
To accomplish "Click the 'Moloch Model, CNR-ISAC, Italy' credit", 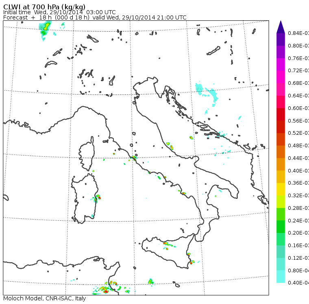I will pyautogui.click(x=45, y=298).
